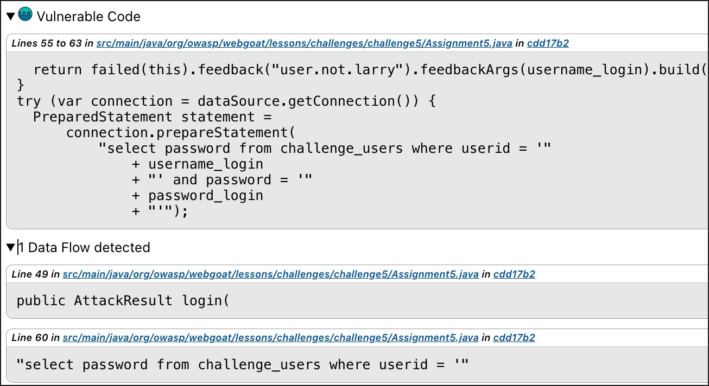Click the teal Vulnerable Code icon

tap(25, 15)
